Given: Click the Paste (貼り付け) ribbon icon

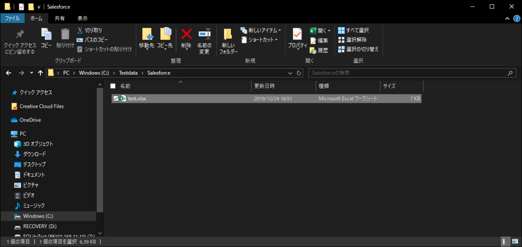Looking at the screenshot, I should pyautogui.click(x=65, y=34).
